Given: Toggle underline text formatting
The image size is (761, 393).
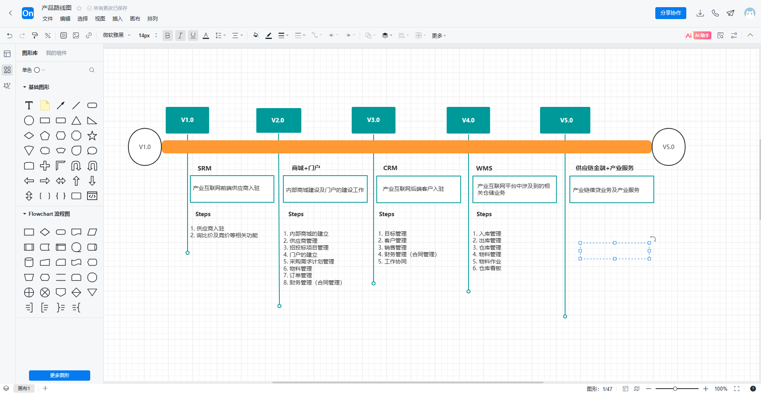Looking at the screenshot, I should tap(193, 35).
